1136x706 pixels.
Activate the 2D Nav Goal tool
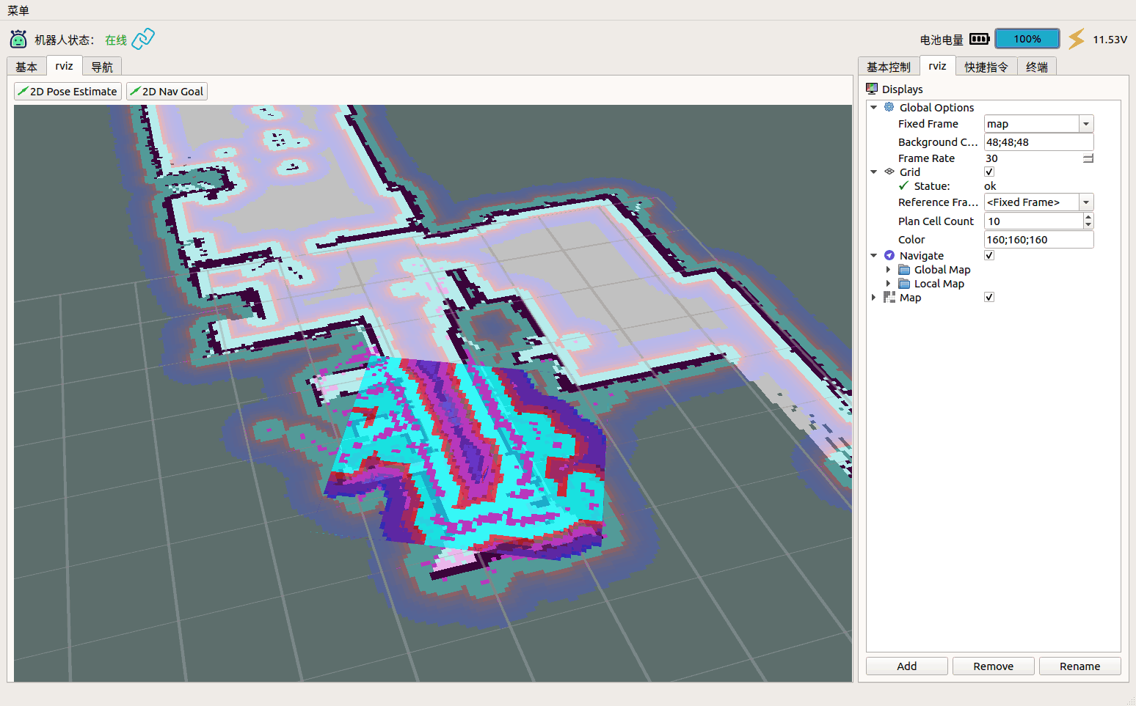(x=167, y=91)
